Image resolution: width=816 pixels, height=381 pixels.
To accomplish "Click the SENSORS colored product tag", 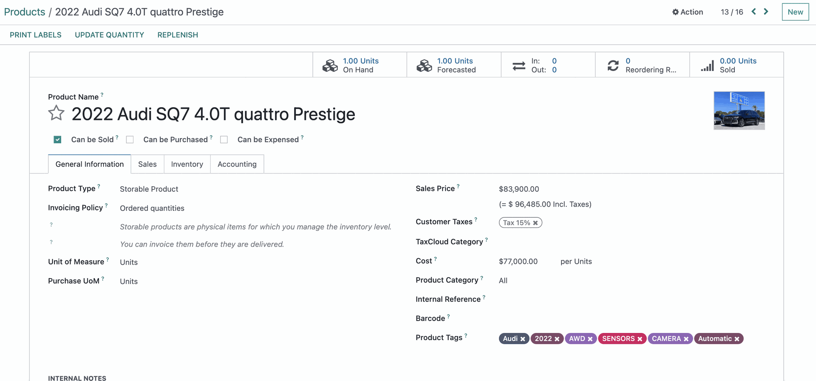I will [618, 338].
